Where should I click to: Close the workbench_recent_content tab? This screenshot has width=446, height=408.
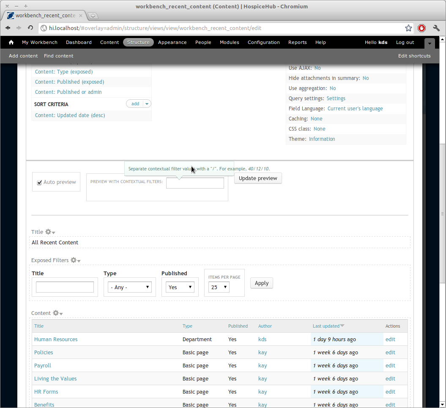tap(81, 16)
